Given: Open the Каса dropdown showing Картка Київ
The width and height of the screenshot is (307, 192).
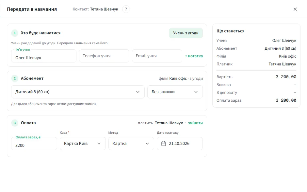Looking at the screenshot, I should point(83,144).
